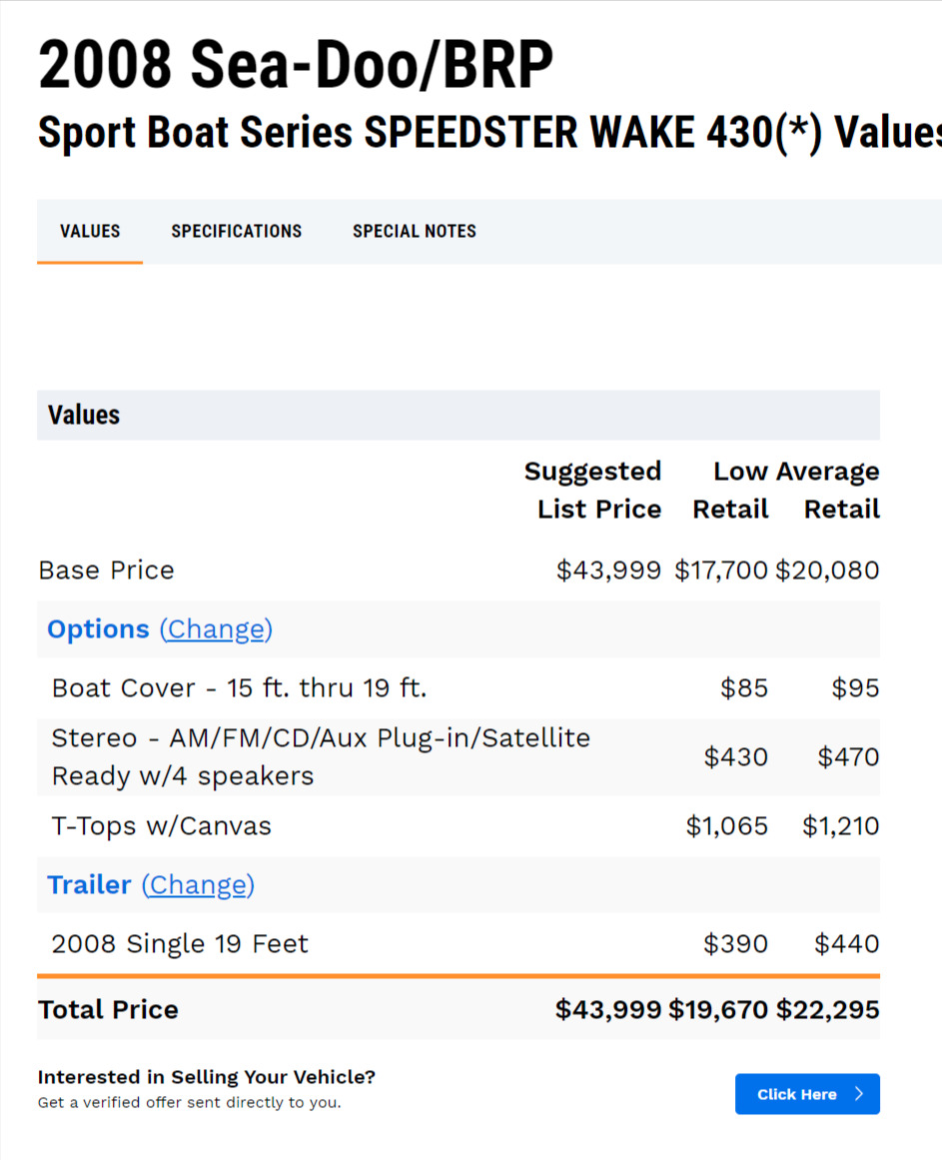Select the Stereo AM/FM/CD option row
The height and width of the screenshot is (1160, 942).
[x=321, y=756]
